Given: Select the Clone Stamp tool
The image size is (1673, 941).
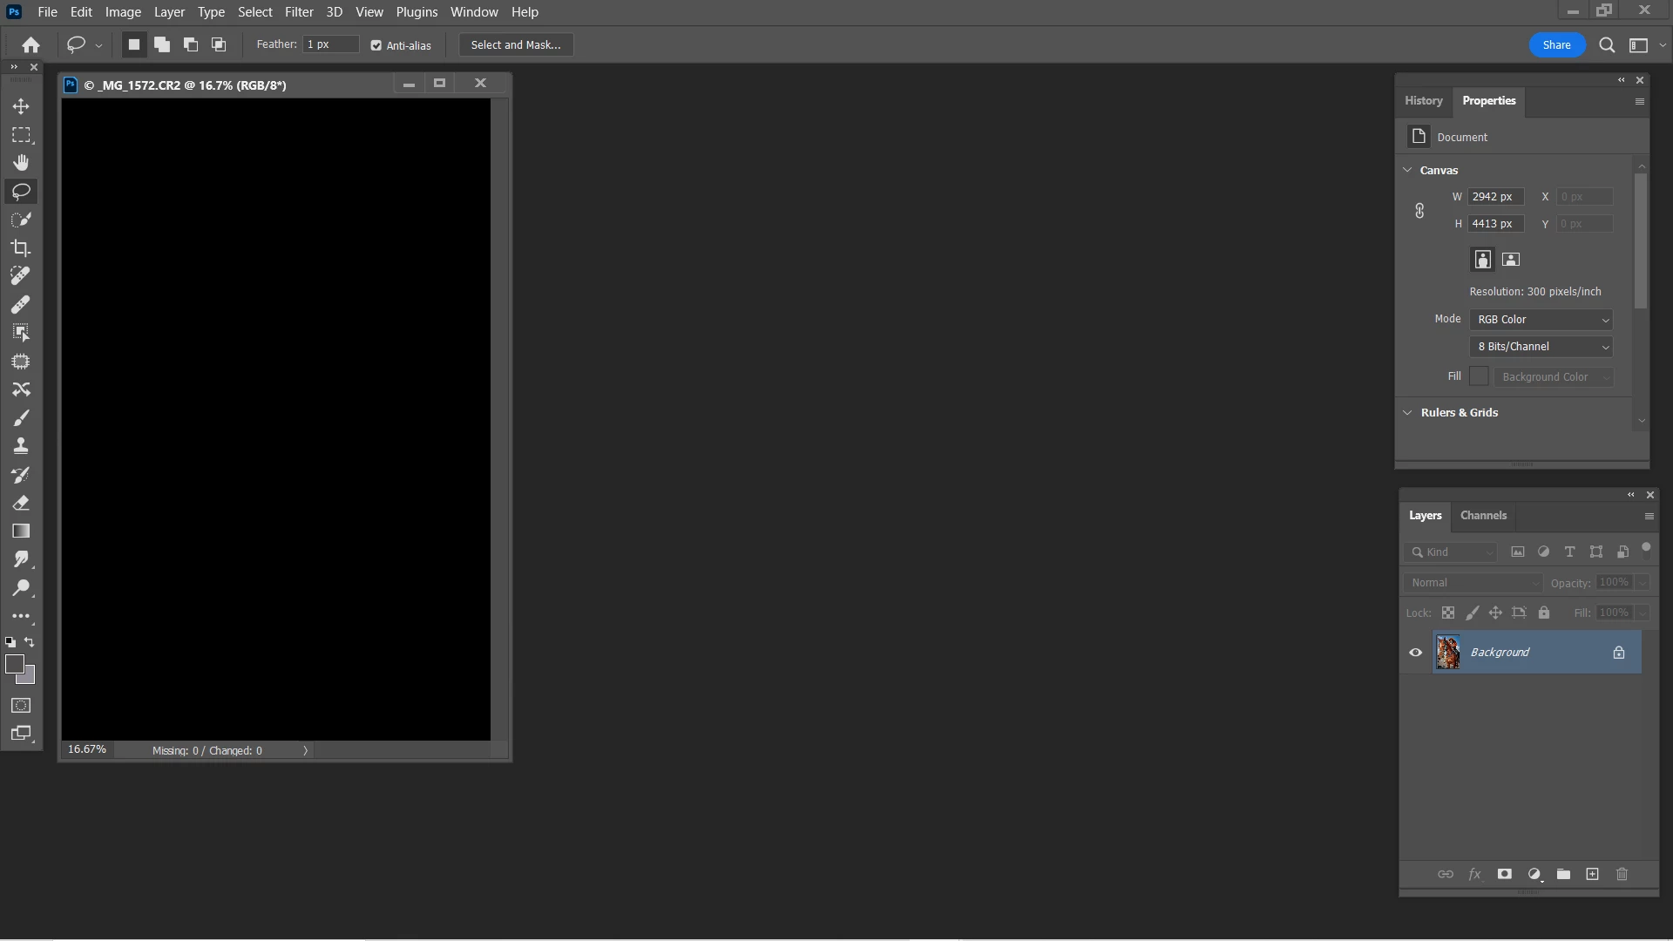Looking at the screenshot, I should 21,446.
